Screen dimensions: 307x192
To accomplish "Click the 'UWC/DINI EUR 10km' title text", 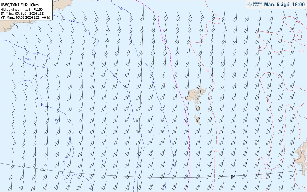I will [x=20, y=5].
